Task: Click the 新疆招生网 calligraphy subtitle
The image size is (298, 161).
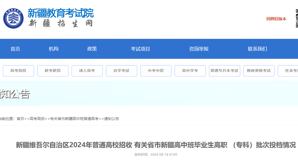Action: click(x=61, y=23)
